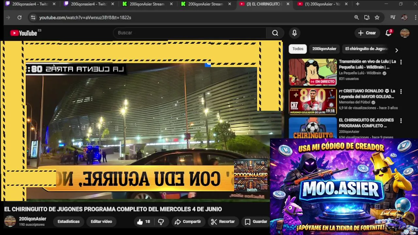Go forward in browser history

(x=8, y=18)
